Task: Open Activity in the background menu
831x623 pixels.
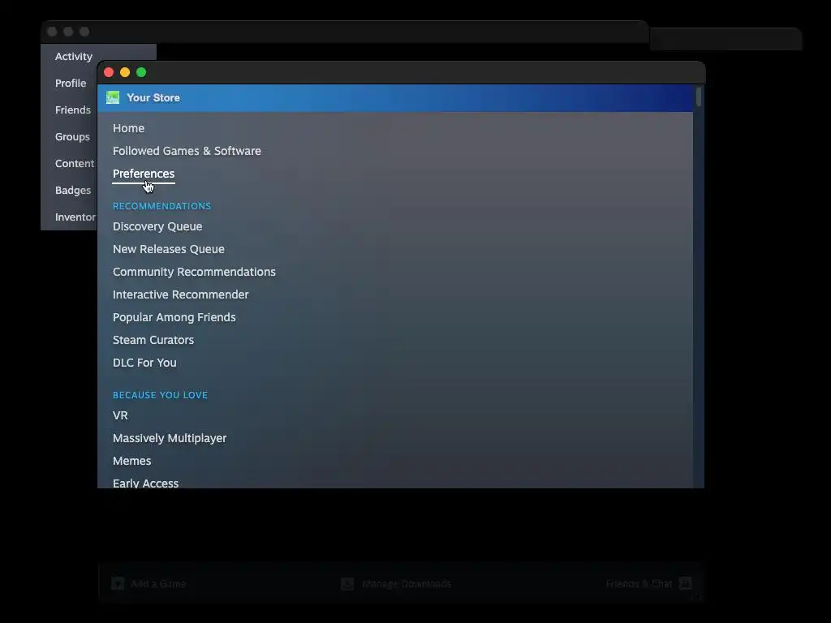Action: [x=74, y=57]
